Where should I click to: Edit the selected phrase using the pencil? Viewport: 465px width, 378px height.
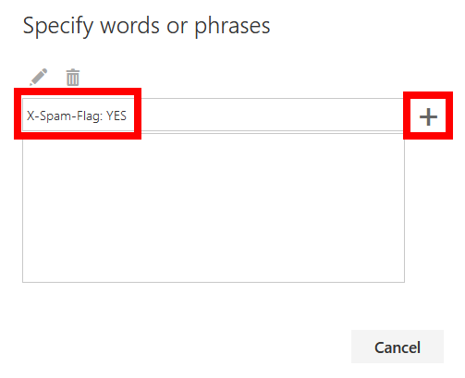tap(39, 77)
